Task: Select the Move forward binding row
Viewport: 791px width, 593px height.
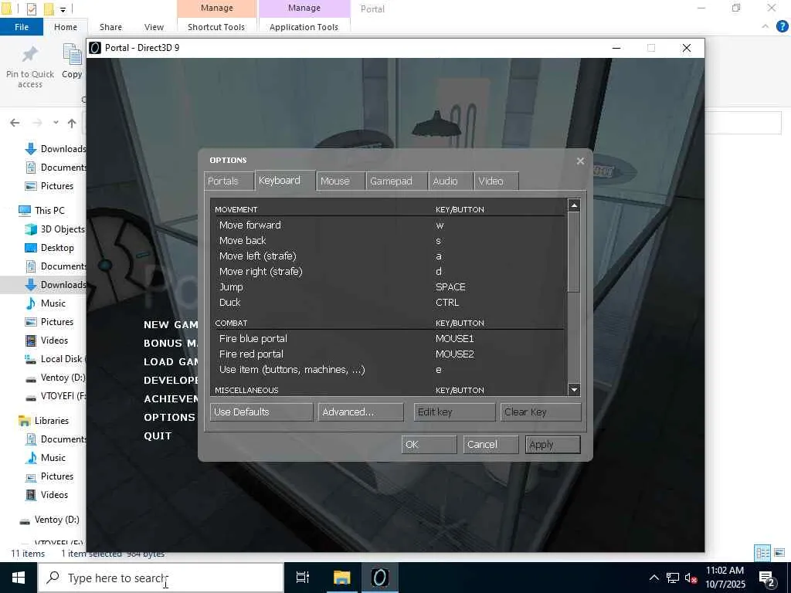Action: point(388,225)
